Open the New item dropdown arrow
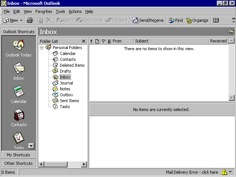The width and height of the screenshot is (236, 177). click(x=21, y=20)
